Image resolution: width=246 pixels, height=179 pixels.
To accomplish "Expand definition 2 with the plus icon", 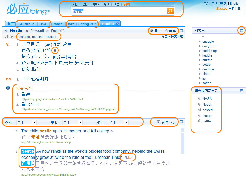I will coord(55,50).
